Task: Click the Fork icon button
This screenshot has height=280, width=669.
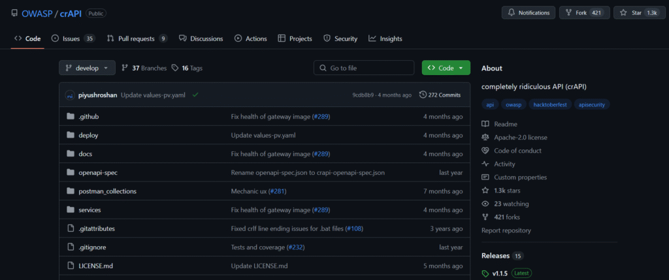Action: coord(568,13)
